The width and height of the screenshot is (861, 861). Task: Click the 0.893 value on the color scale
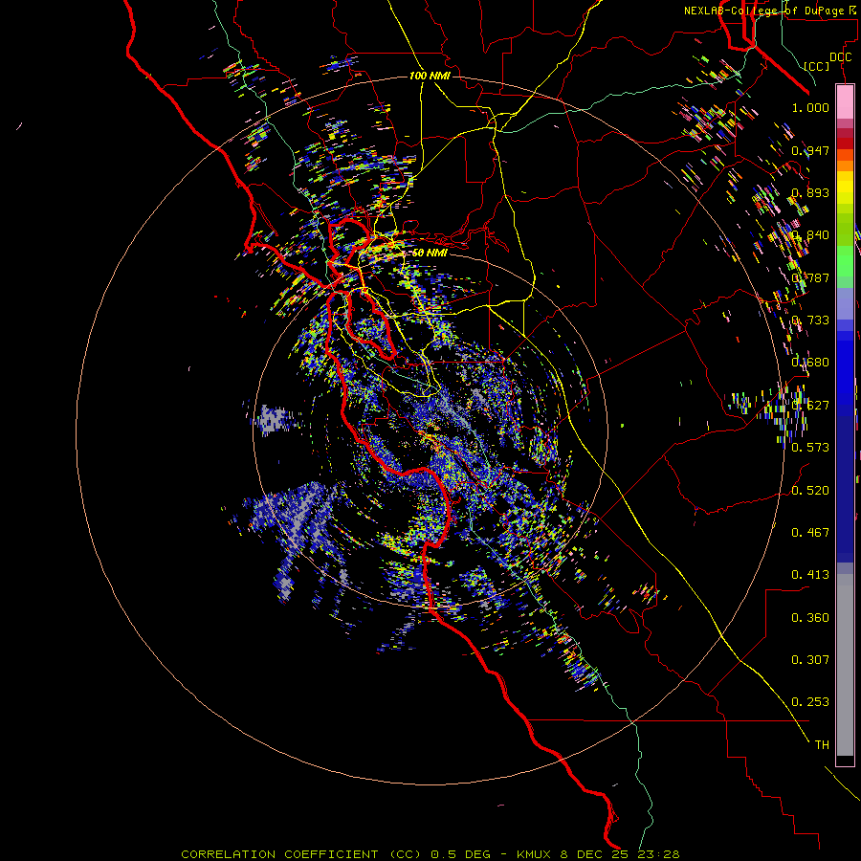coord(810,192)
